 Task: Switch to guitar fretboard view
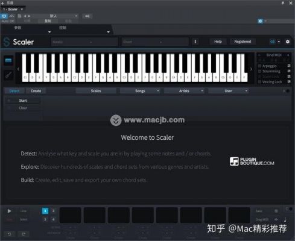(x=8, y=75)
